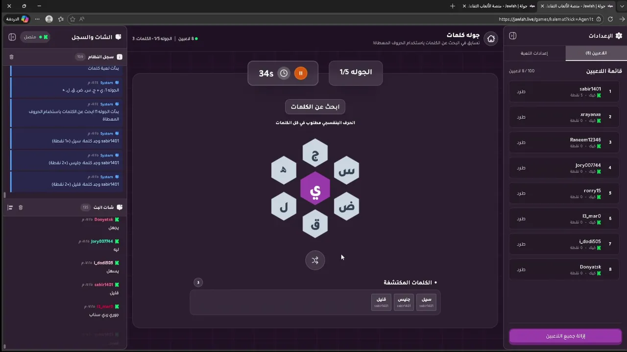Open the system log info icon
Image resolution: width=627 pixels, height=352 pixels.
pyautogui.click(x=120, y=57)
